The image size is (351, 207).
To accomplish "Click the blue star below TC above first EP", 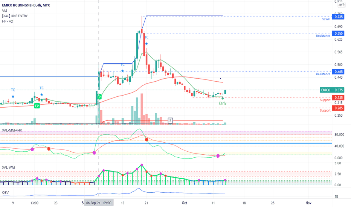I will [42, 95].
